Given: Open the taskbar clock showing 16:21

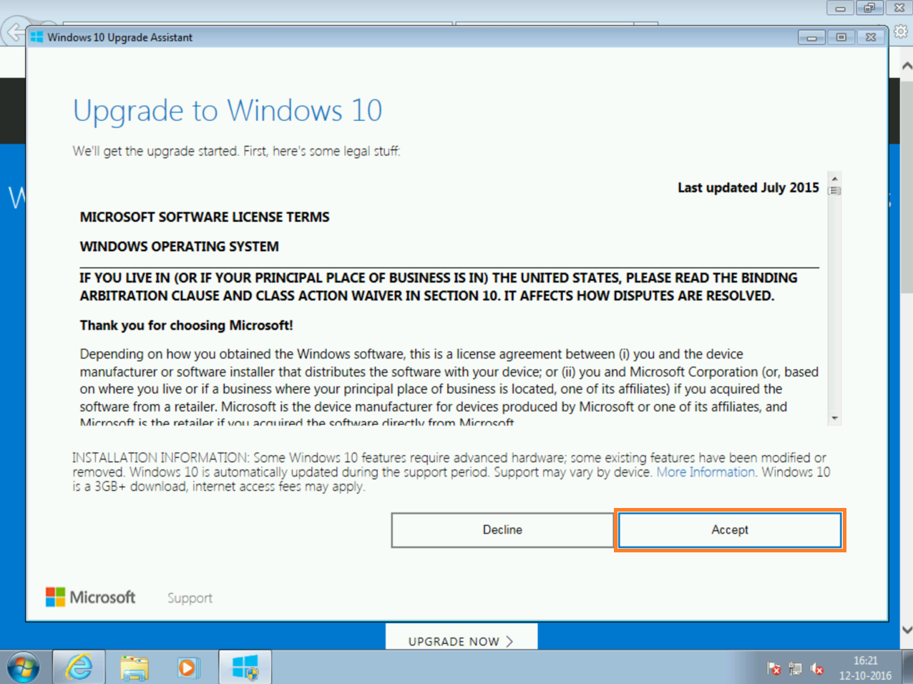Looking at the screenshot, I should coord(865,668).
